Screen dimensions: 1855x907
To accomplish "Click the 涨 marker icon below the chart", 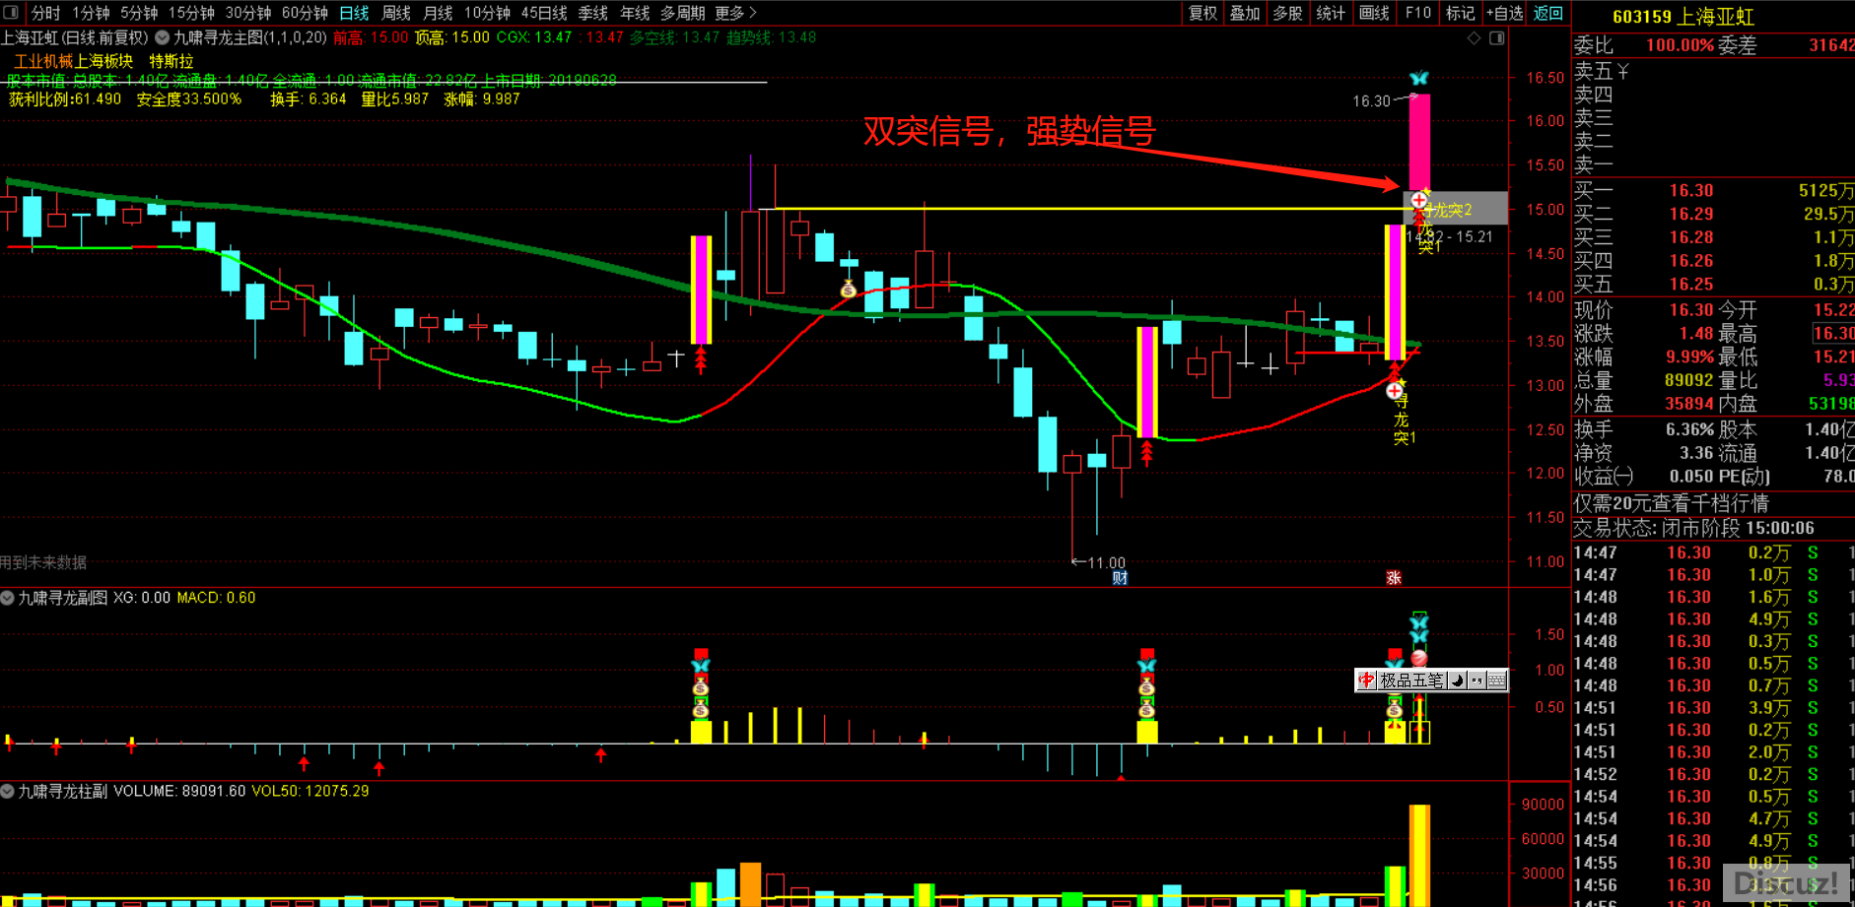I will [1394, 578].
